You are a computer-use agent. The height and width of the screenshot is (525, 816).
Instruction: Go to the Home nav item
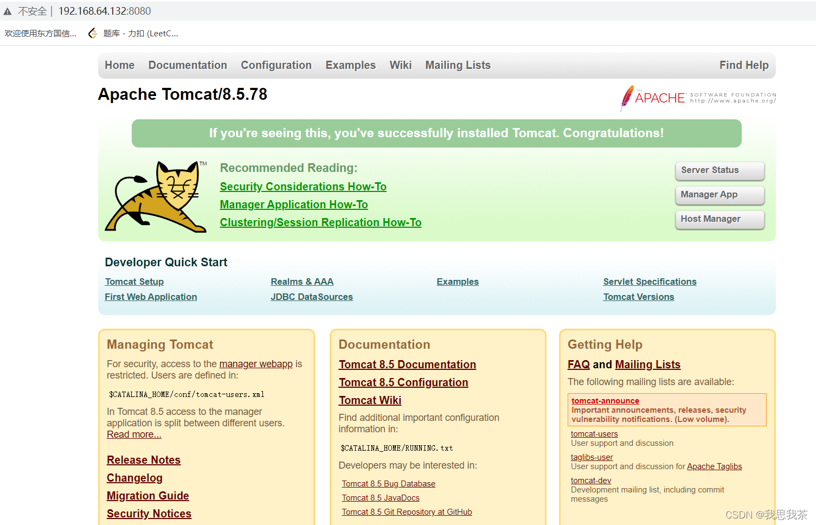pos(120,65)
